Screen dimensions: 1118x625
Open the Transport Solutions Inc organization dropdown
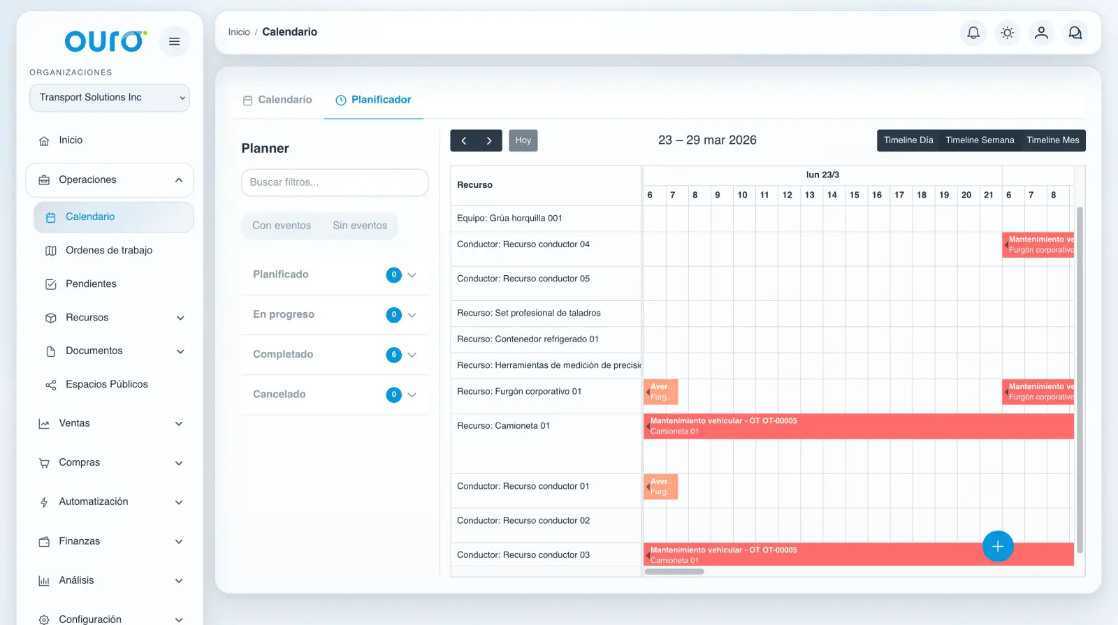pyautogui.click(x=110, y=98)
